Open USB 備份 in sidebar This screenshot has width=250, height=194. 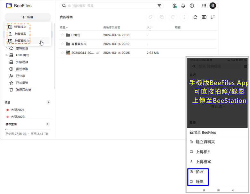pyautogui.click(x=22, y=55)
